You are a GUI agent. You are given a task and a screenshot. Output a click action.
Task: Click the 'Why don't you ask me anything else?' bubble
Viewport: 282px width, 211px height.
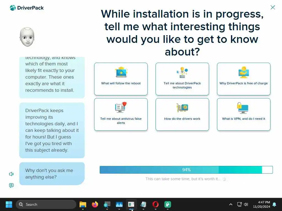52,174
